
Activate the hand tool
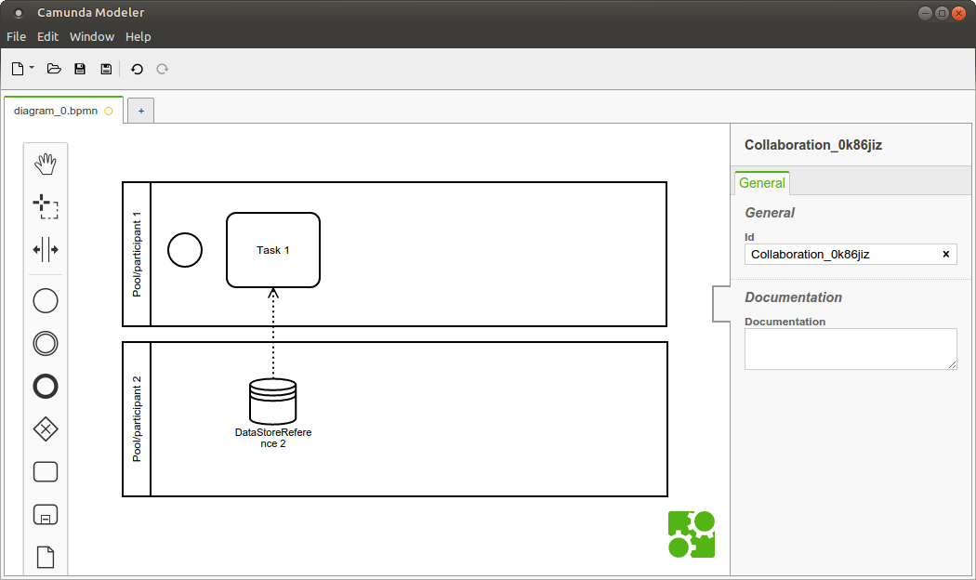coord(46,165)
